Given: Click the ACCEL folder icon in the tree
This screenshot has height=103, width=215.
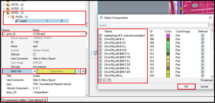Looking at the screenshot, I should 8,5.
